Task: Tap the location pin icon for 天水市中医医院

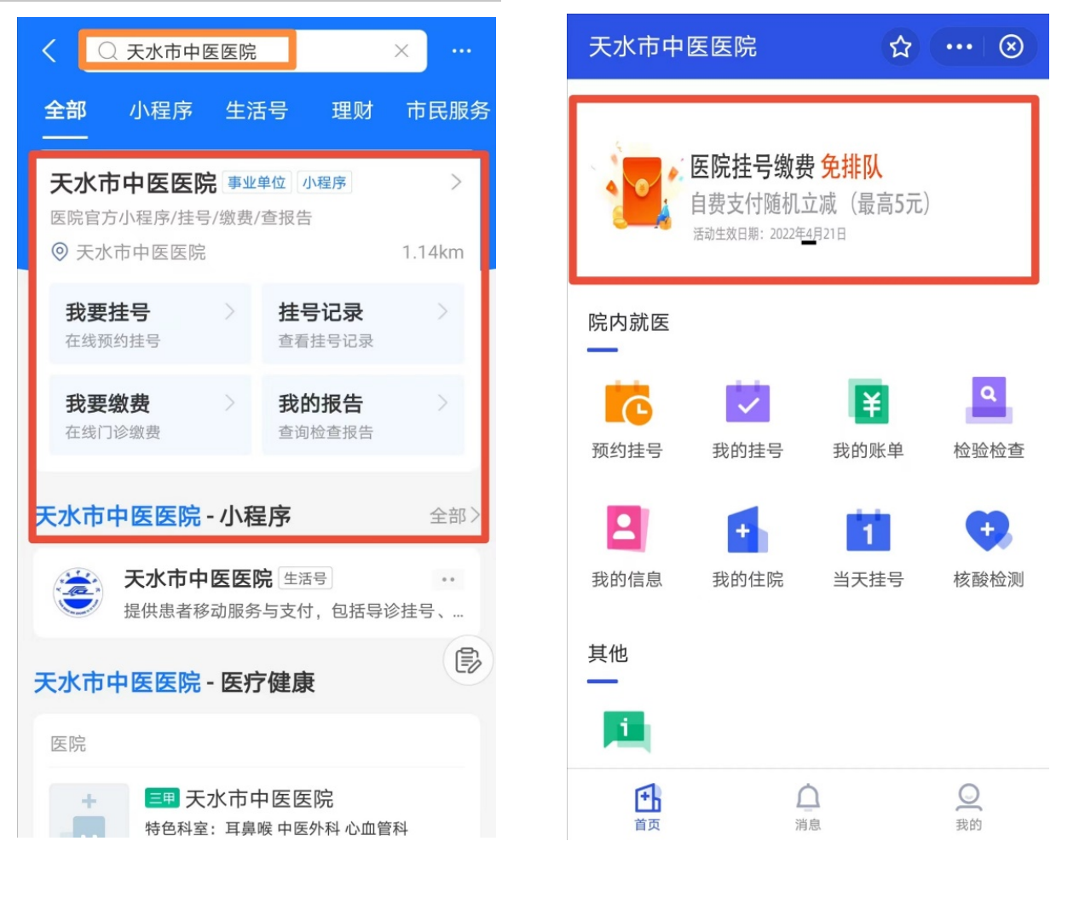Action: click(60, 252)
